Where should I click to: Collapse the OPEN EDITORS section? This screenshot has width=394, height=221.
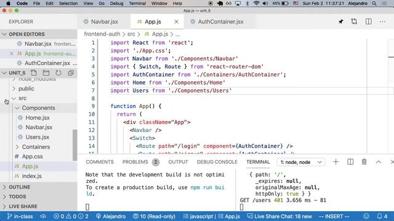click(39, 34)
